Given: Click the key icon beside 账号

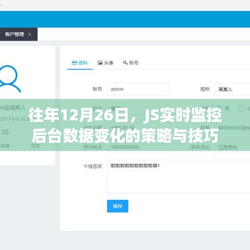Looking at the screenshot, I should coord(125,63).
